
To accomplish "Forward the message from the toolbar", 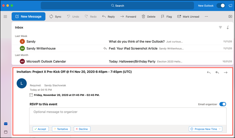I will 128,17.
